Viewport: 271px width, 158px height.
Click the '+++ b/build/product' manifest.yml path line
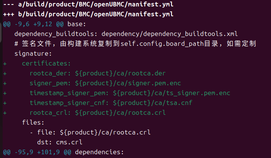[x=88, y=14]
